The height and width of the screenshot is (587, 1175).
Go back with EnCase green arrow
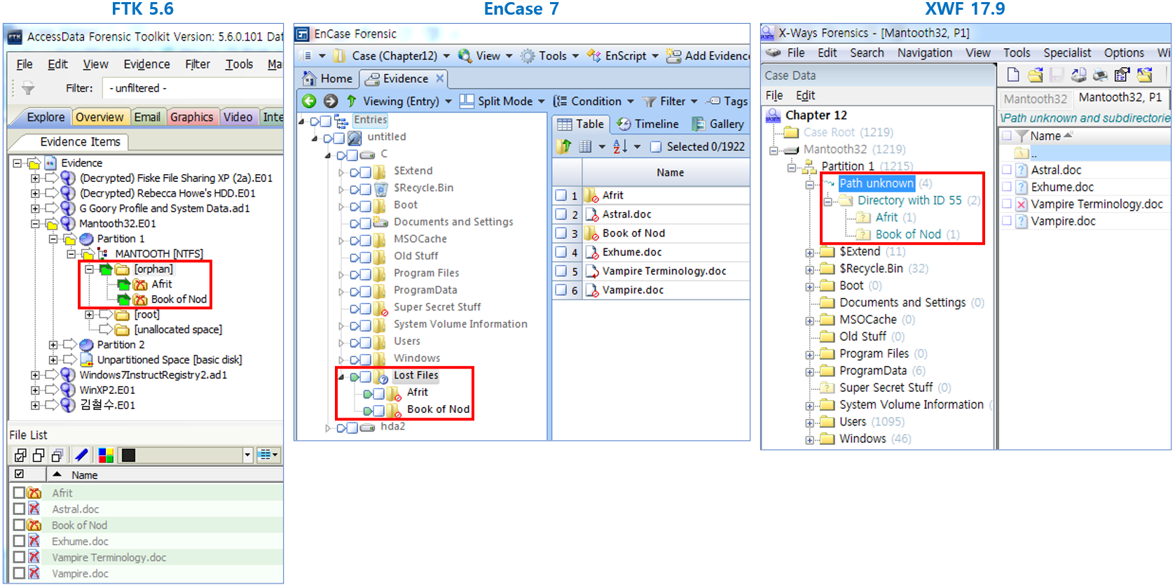point(309,101)
